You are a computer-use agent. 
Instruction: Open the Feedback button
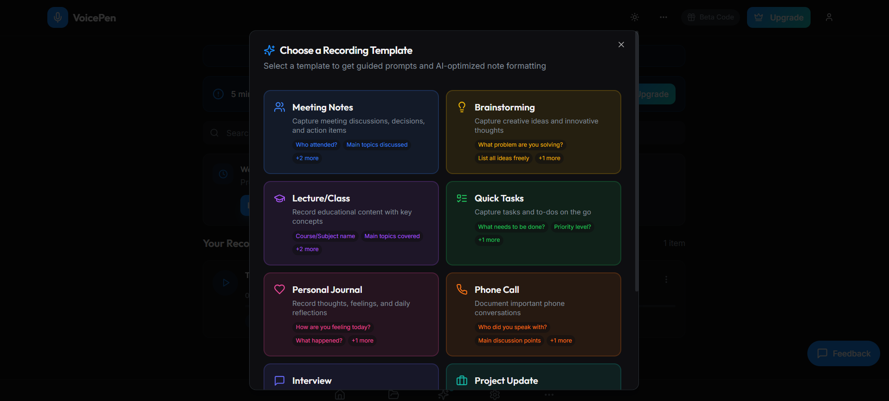tap(844, 354)
